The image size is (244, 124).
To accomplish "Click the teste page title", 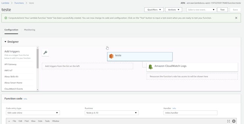I will point(6,10).
